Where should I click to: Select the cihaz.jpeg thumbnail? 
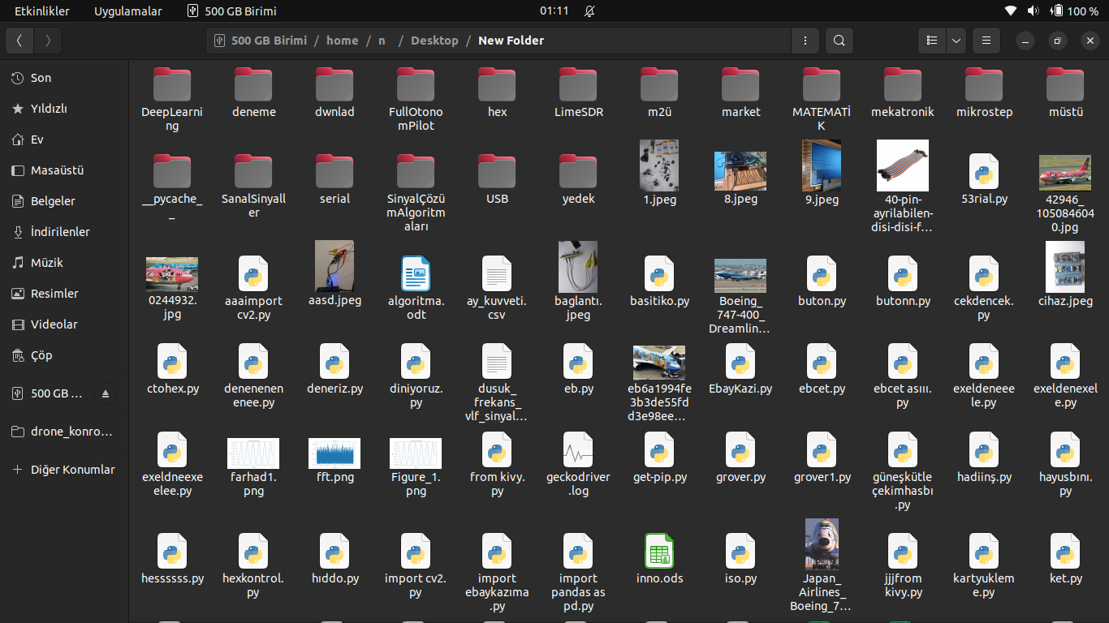point(1065,266)
